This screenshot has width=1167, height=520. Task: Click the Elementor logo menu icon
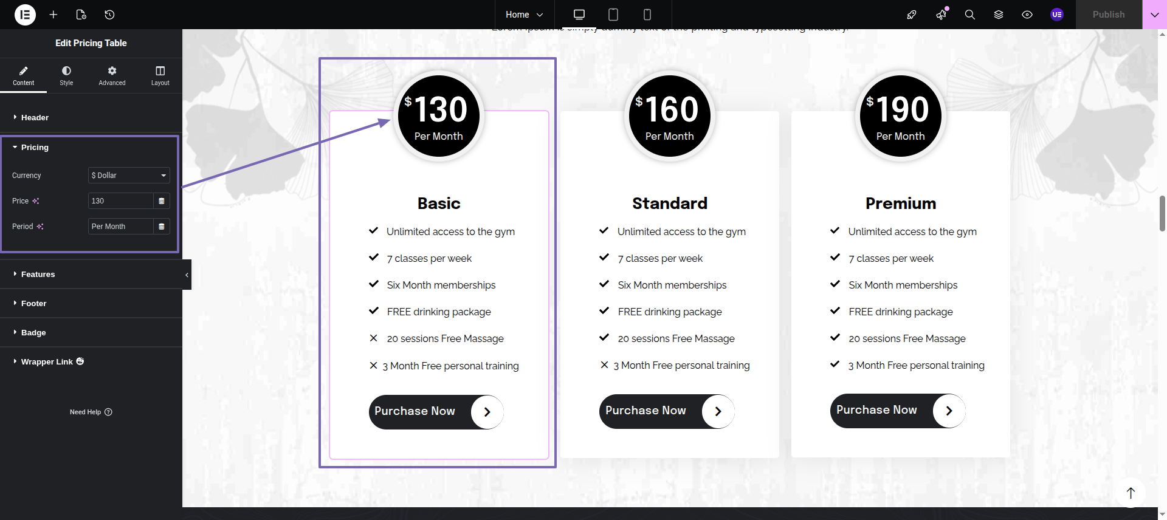[25, 15]
